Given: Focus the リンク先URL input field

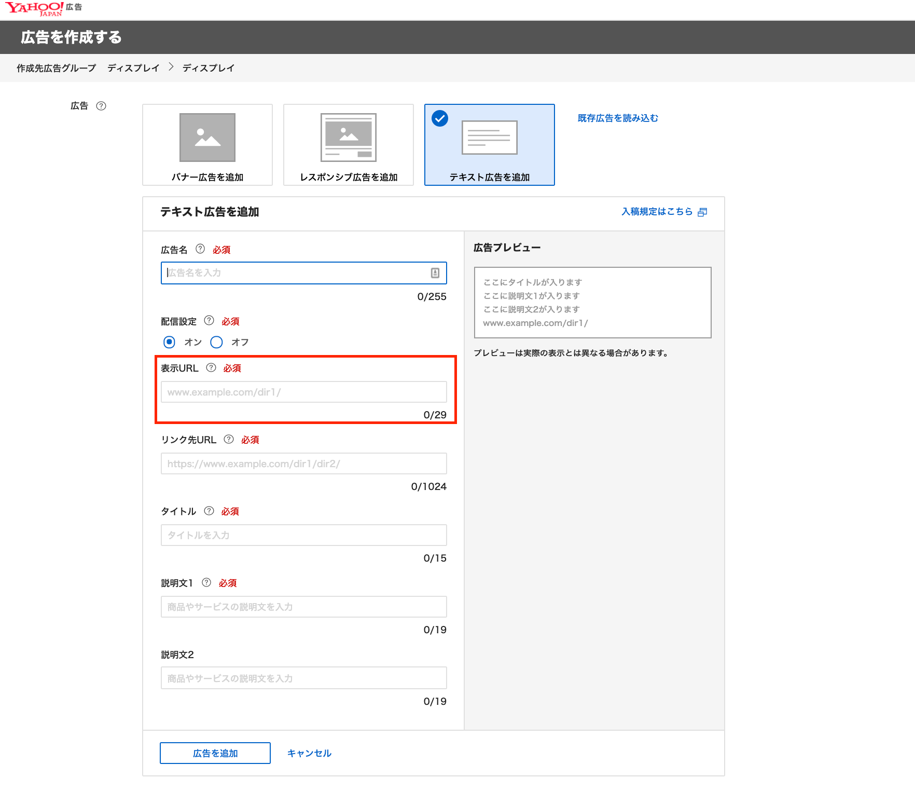Looking at the screenshot, I should pos(304,463).
